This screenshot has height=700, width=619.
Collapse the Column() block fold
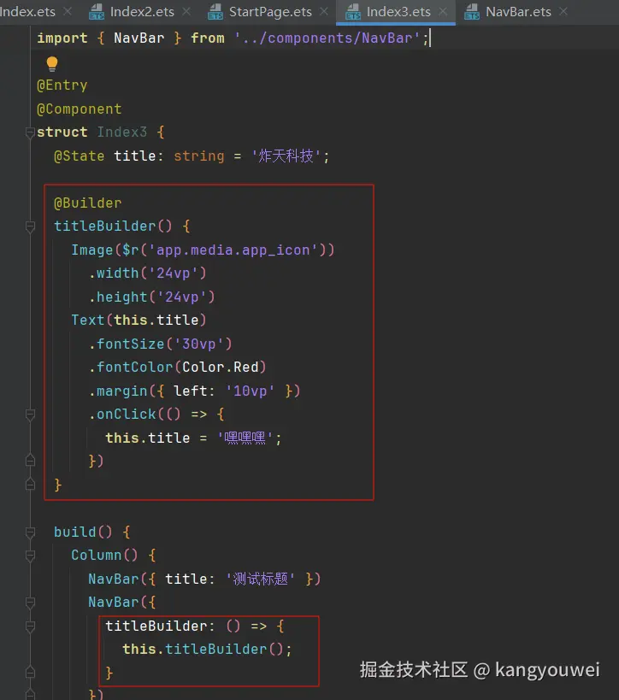point(30,556)
